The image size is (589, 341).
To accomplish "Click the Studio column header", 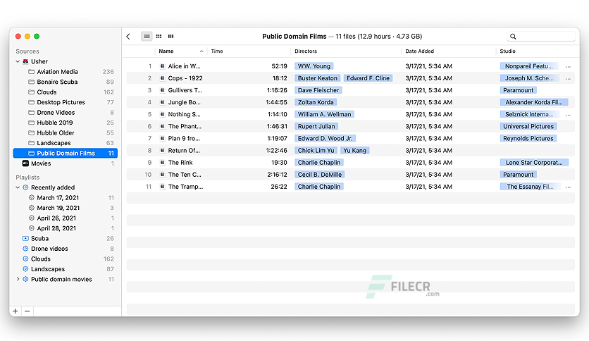I will click(x=536, y=51).
